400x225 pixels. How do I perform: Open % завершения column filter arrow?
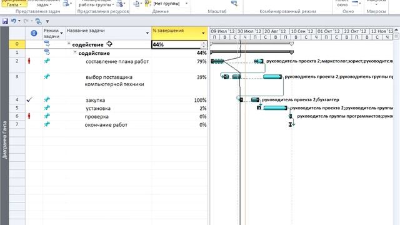(x=203, y=33)
